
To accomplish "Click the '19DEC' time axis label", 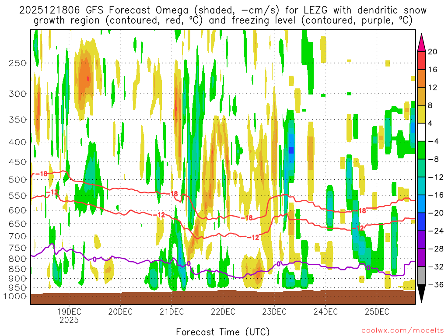I will point(69,311).
